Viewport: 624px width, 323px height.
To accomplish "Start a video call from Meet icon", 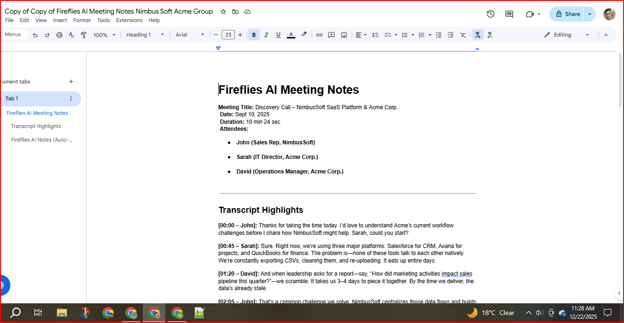I will [x=530, y=14].
